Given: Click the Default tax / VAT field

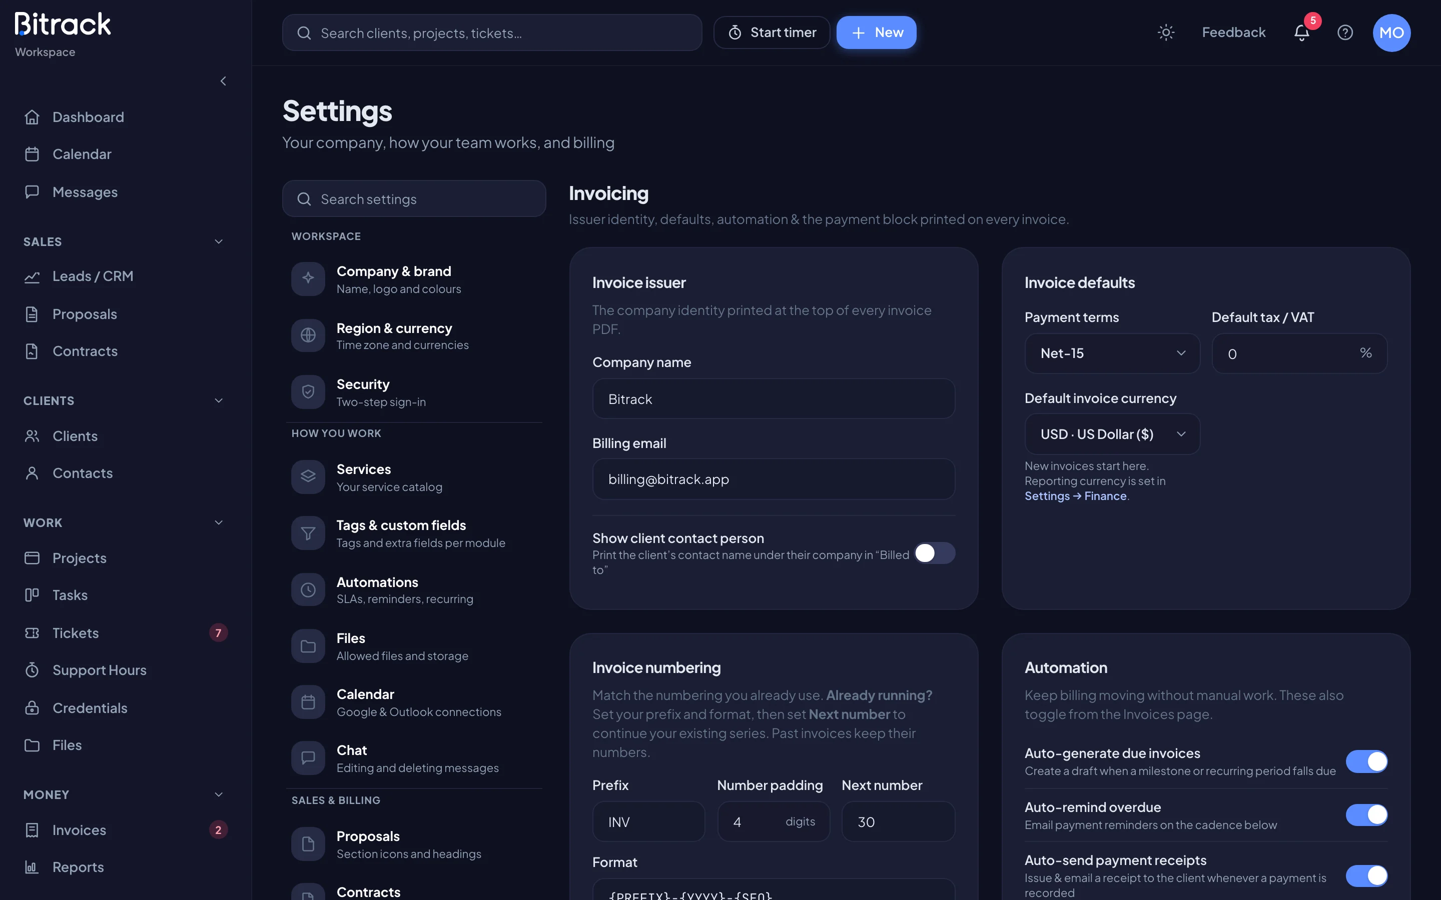Looking at the screenshot, I should 1299,353.
